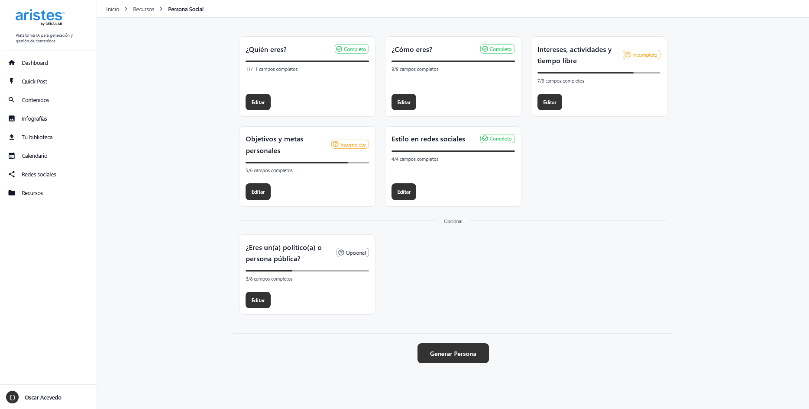Open Calendario from the sidebar menu
The width and height of the screenshot is (809, 409).
click(35, 156)
